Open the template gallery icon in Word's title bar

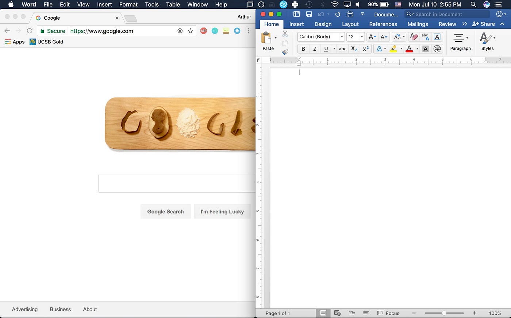pyautogui.click(x=297, y=14)
